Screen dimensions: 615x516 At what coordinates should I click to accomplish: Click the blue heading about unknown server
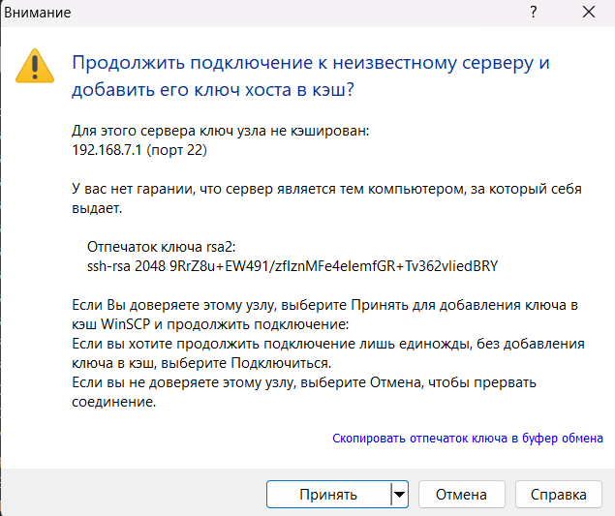pyautogui.click(x=310, y=76)
